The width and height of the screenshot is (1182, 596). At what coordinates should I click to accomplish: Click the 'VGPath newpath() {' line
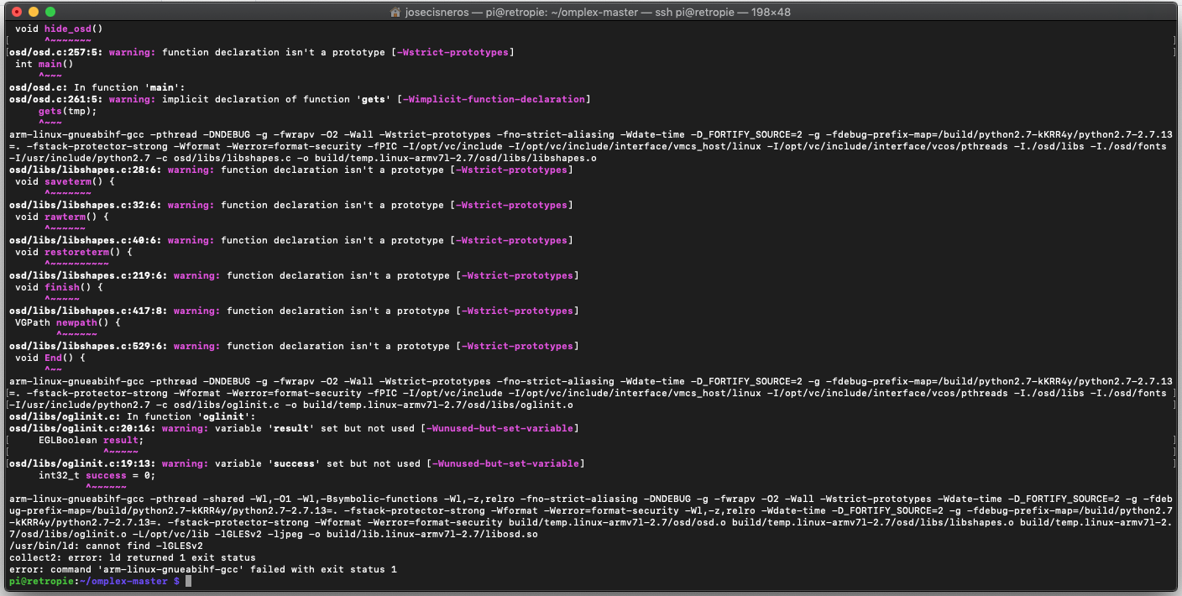(68, 322)
